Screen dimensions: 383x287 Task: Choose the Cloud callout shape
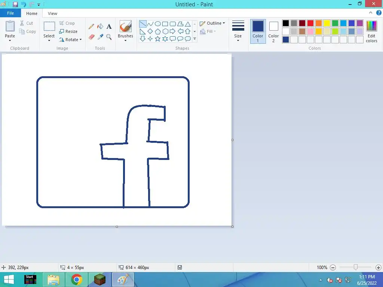coord(188,39)
